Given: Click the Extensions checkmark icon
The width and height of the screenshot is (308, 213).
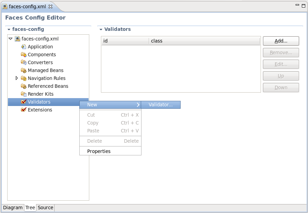Looking at the screenshot, I should pos(23,110).
